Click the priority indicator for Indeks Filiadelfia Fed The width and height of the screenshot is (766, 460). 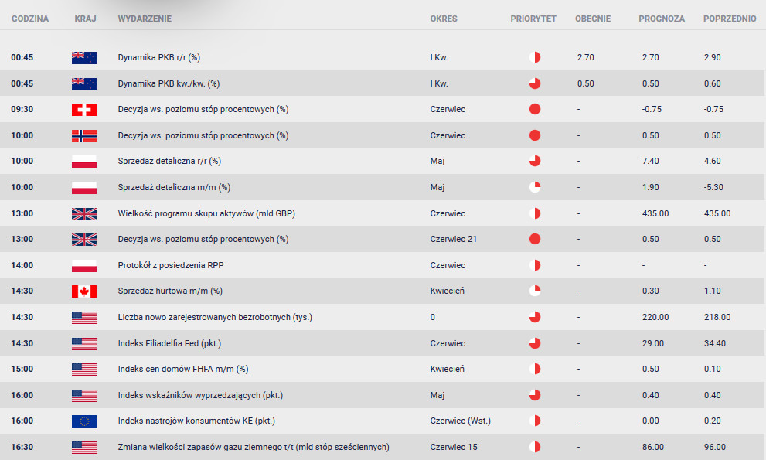click(x=535, y=343)
